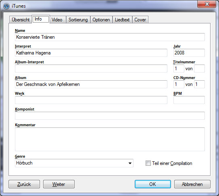This screenshot has width=219, height=196.
Task: Go to the Optionen tab
Action: (101, 20)
